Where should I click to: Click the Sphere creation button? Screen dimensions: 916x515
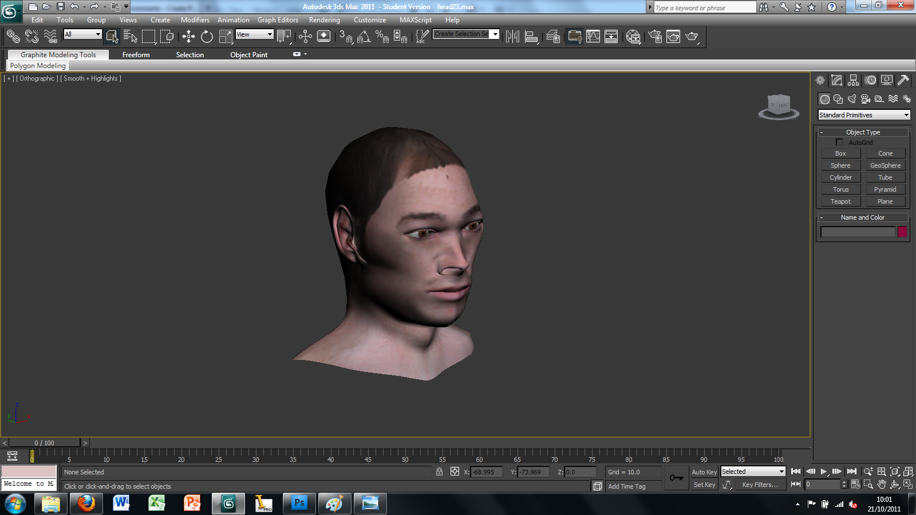(840, 165)
